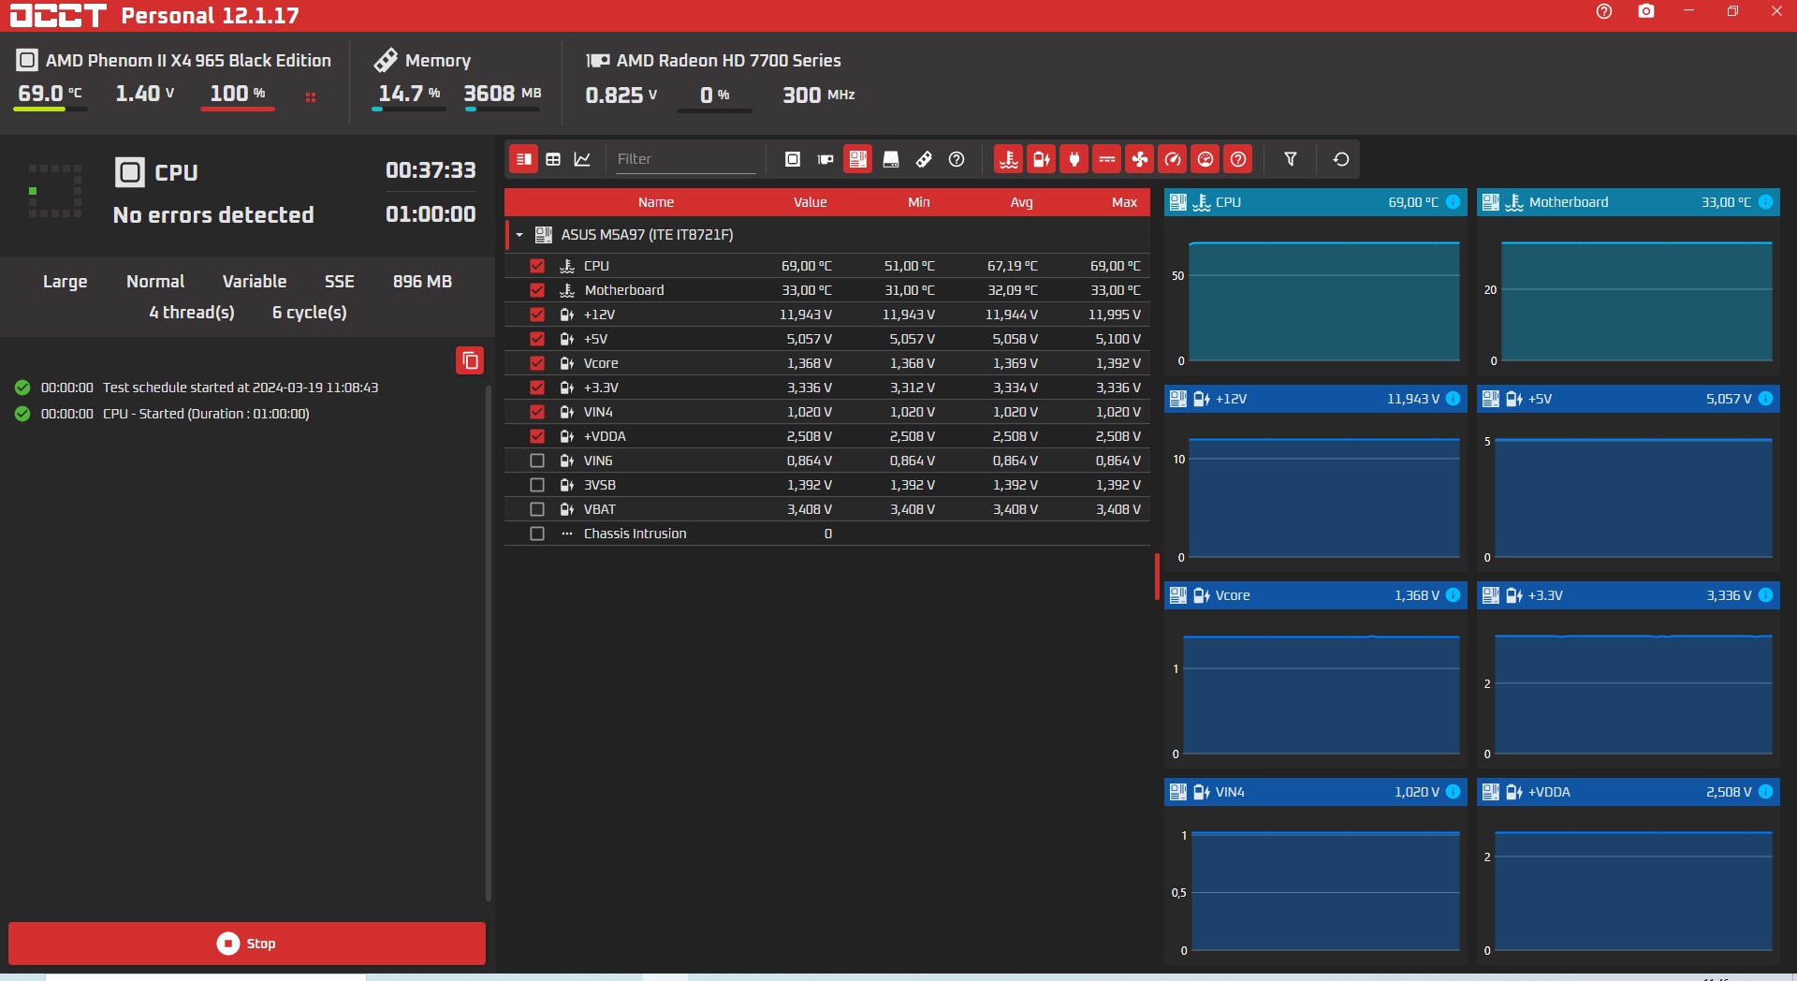Sort the sensor table by Value column
The image size is (1797, 981).
[x=811, y=202]
